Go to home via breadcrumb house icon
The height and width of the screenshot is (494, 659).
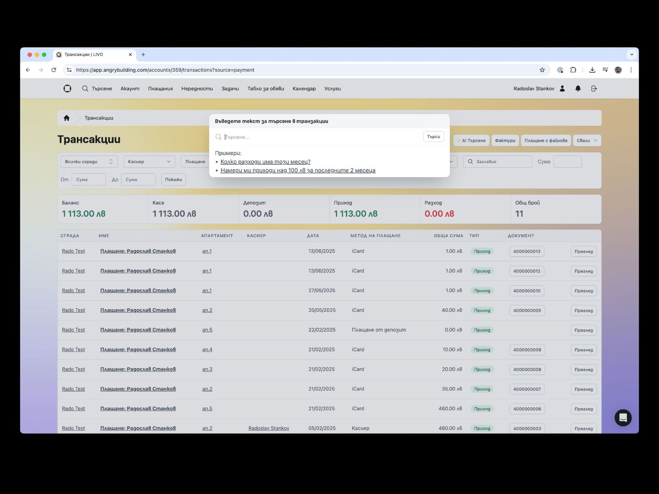point(67,118)
